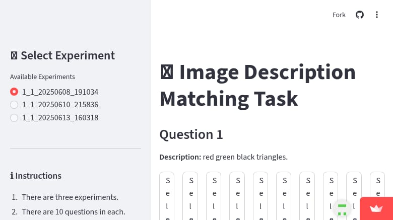Click the green pixel avatar icon
This screenshot has width=393, height=220.
342,209
